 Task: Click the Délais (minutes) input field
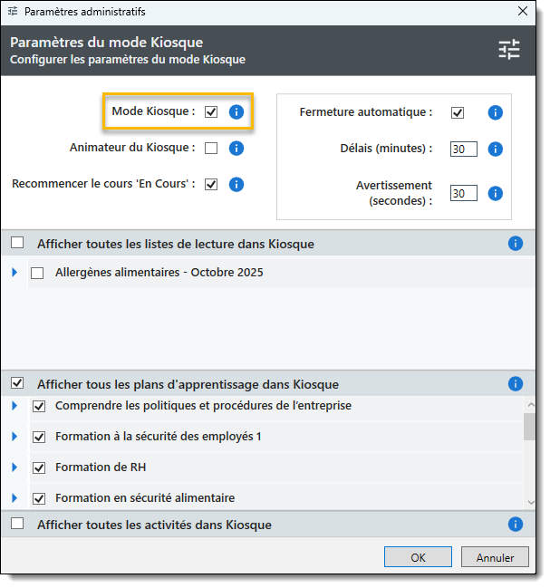coord(463,149)
